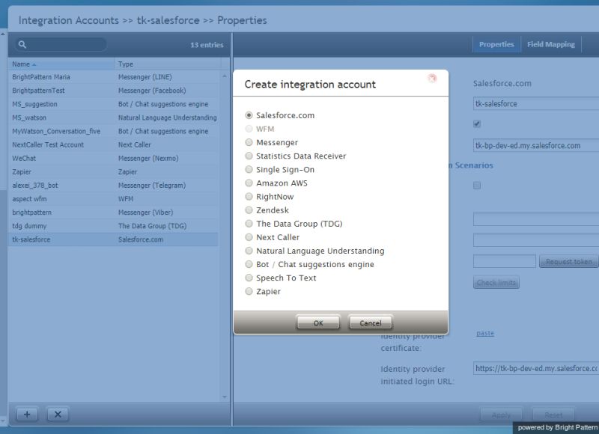The height and width of the screenshot is (434, 599).
Task: Select the Zendesk account type
Action: pos(248,210)
